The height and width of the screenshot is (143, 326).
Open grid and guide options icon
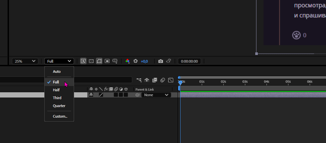(x=115, y=61)
